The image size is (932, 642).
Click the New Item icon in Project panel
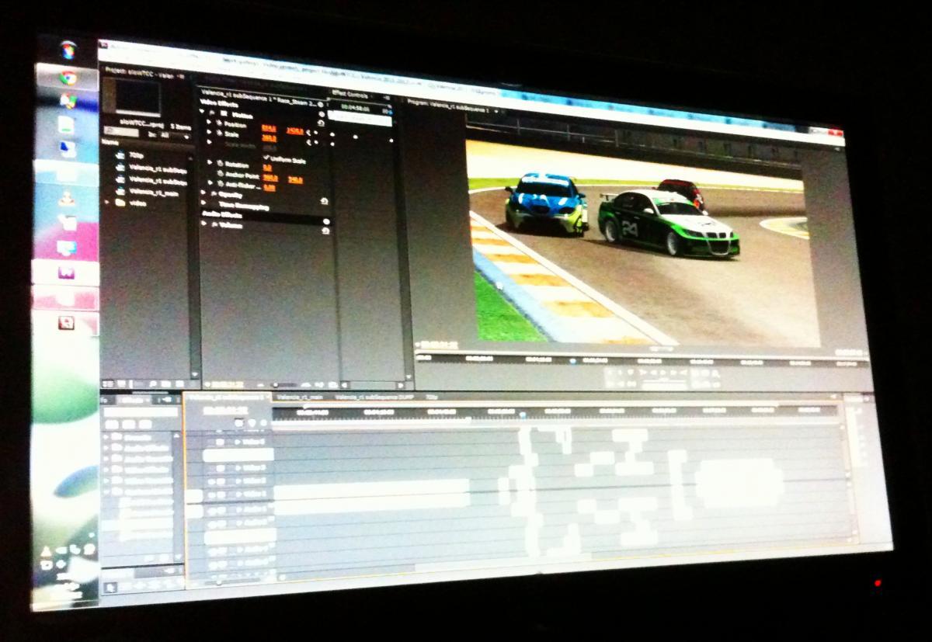pos(178,383)
